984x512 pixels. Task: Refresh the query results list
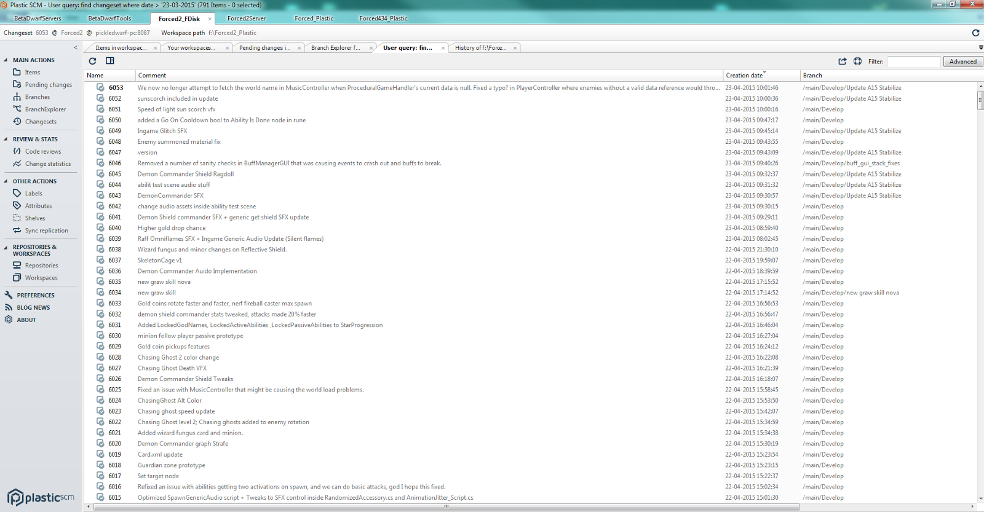click(x=92, y=61)
